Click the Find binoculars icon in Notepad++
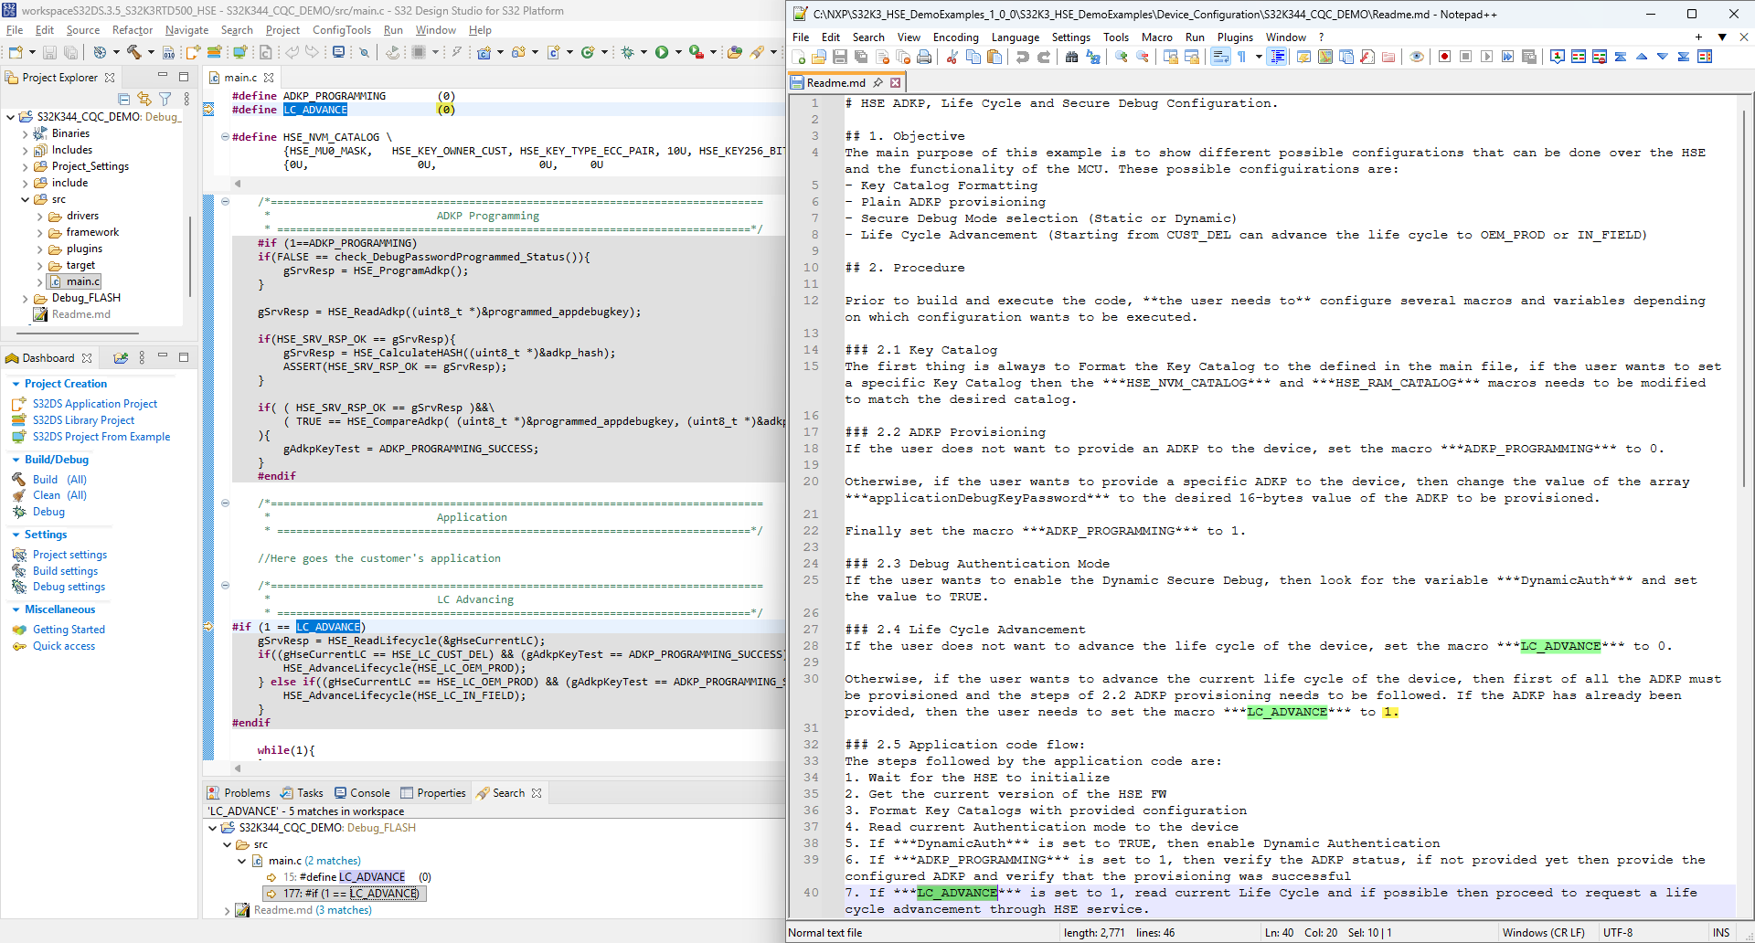This screenshot has height=943, width=1755. pos(1071,57)
